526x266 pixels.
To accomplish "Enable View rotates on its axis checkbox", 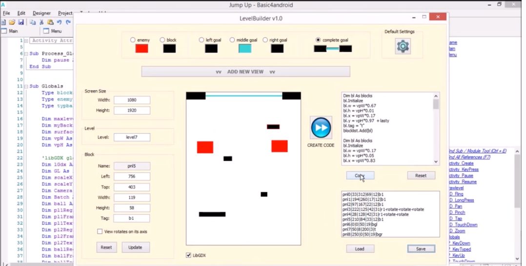I will coord(100,231).
